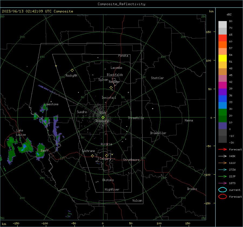Click the orange 111V arrow in legend
The width and height of the screenshot is (243, 227).
(222, 163)
